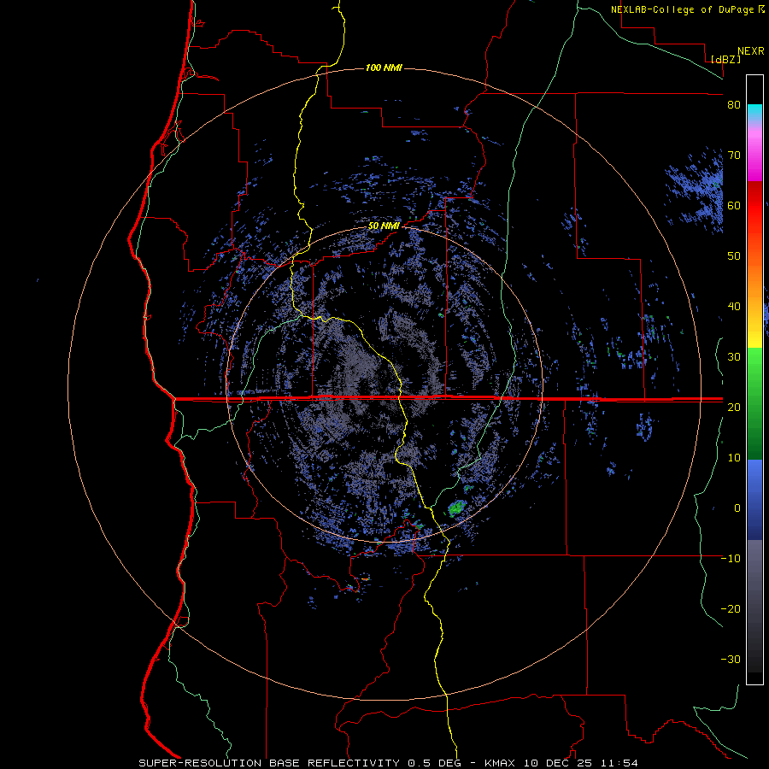The image size is (769, 769).
Task: Select the -10 dBZ scale value
Action: point(731,558)
